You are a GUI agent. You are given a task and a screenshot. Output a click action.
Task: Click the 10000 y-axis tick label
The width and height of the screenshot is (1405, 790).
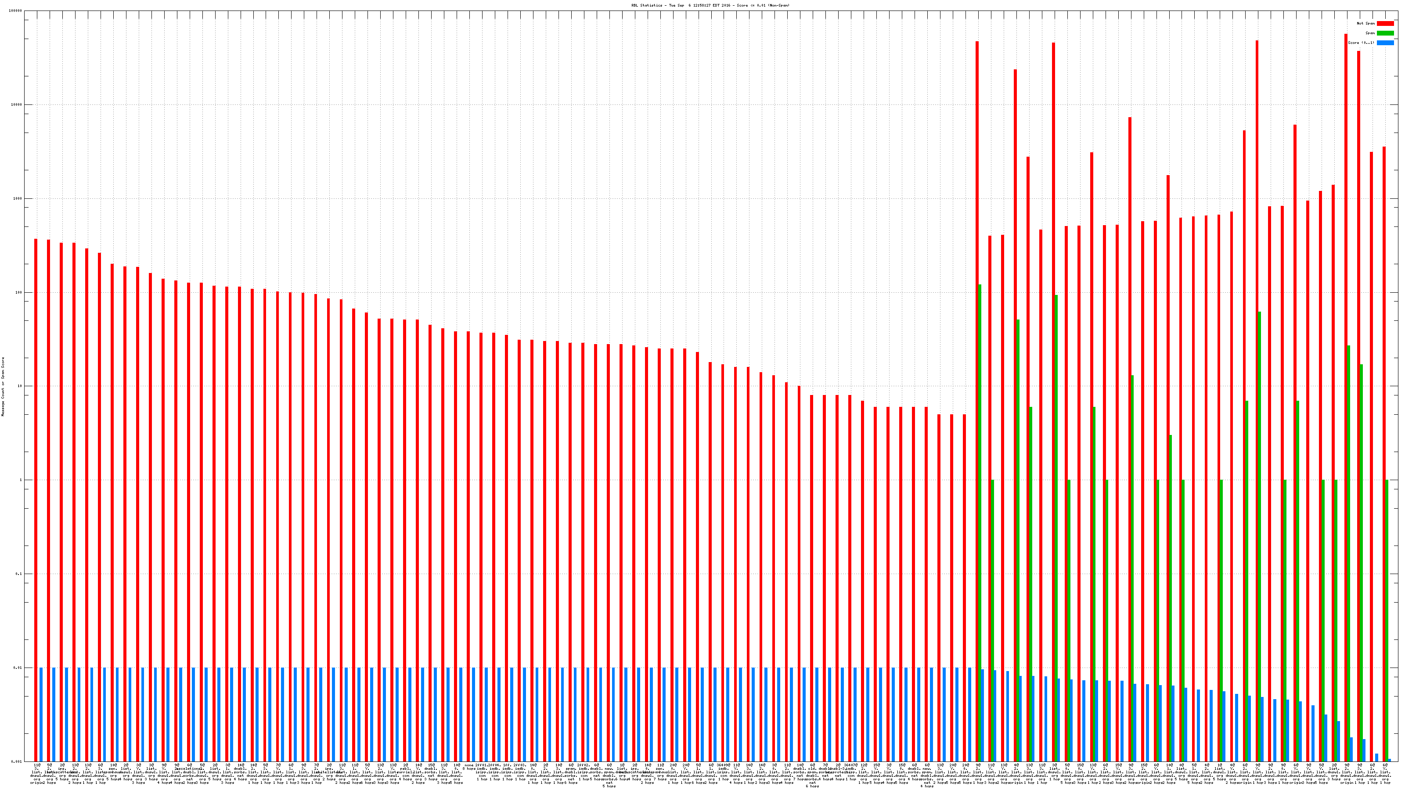[x=17, y=105]
